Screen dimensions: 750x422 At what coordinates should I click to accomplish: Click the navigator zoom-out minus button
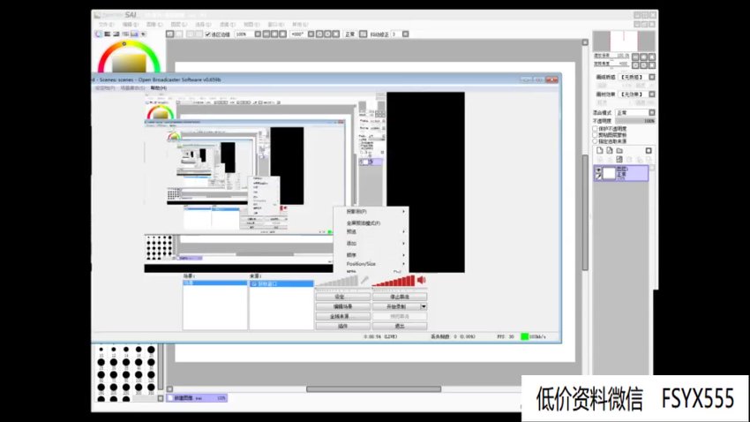point(635,57)
